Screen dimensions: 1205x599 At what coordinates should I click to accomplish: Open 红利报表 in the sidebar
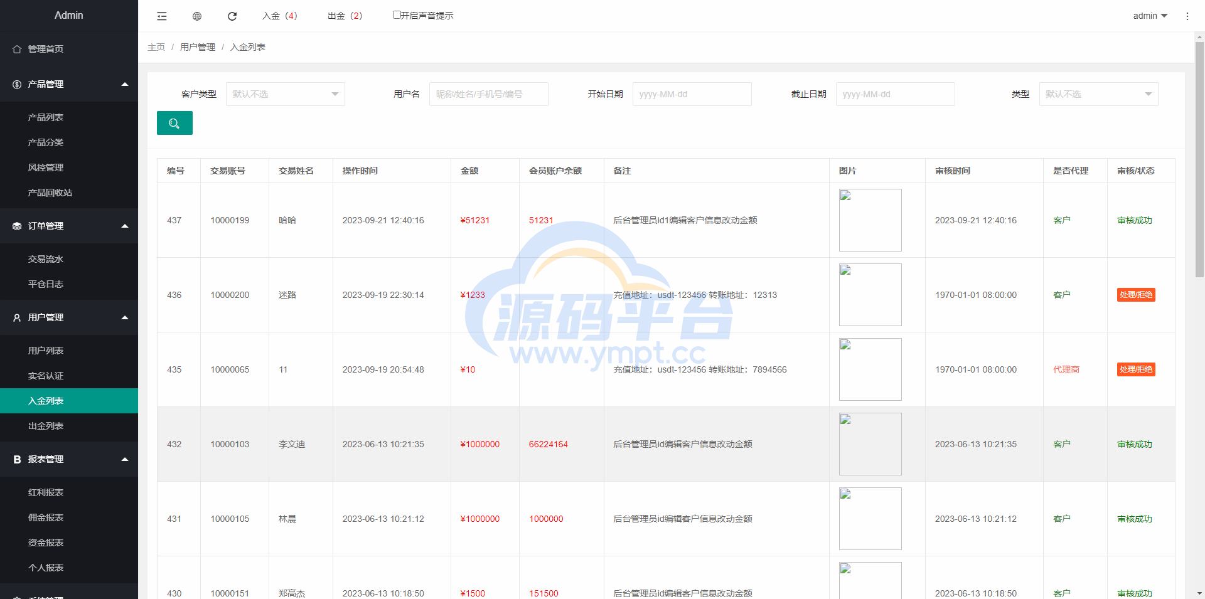pyautogui.click(x=69, y=492)
